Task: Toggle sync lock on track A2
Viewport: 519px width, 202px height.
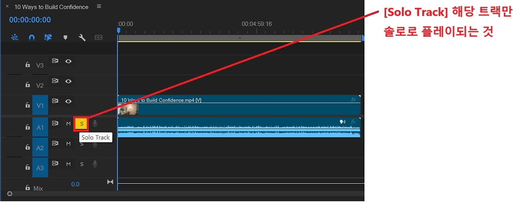Action: click(55, 143)
